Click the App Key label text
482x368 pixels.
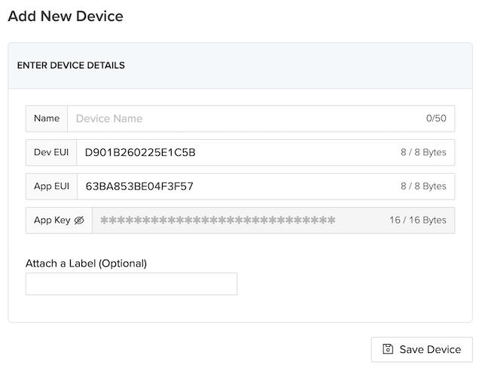52,220
